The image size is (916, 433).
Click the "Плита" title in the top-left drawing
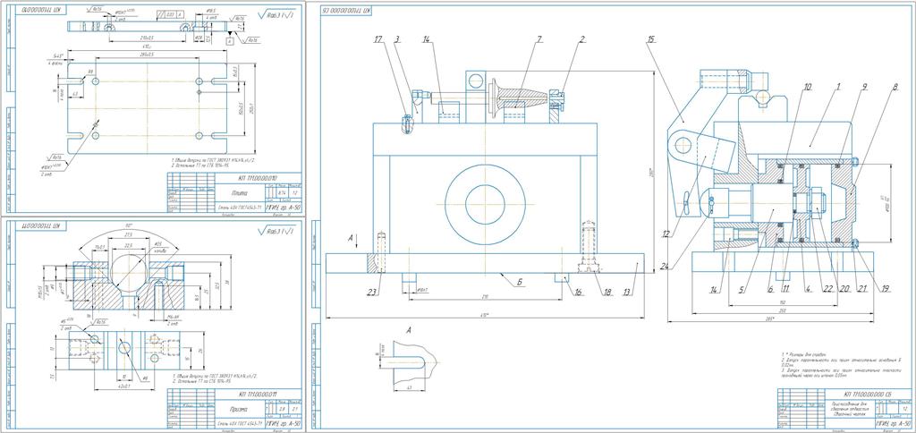point(240,192)
